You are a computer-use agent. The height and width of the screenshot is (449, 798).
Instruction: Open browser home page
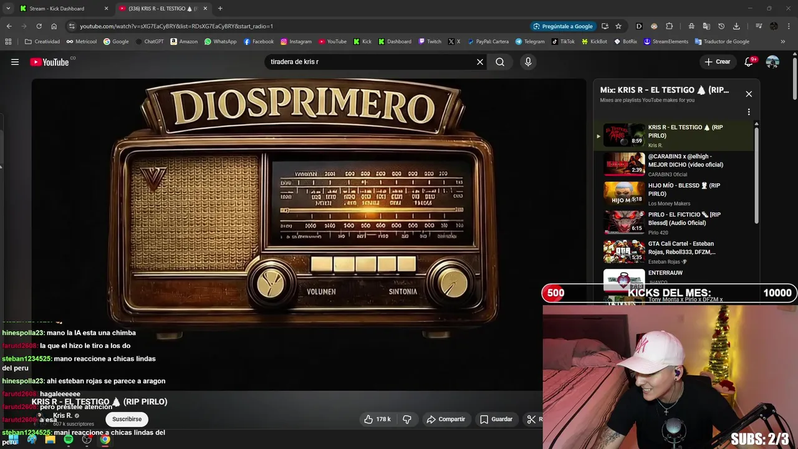pyautogui.click(x=54, y=26)
